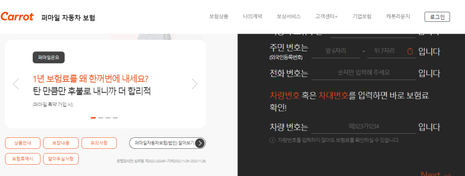The width and height of the screenshot is (465, 176).
Task: Click the 유의사항 button
Action: (99, 143)
